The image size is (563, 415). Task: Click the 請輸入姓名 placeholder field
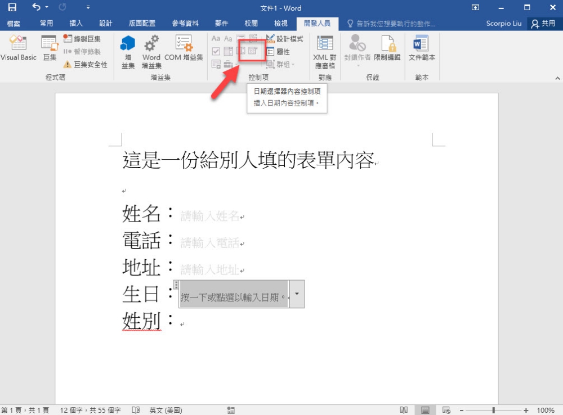point(209,216)
